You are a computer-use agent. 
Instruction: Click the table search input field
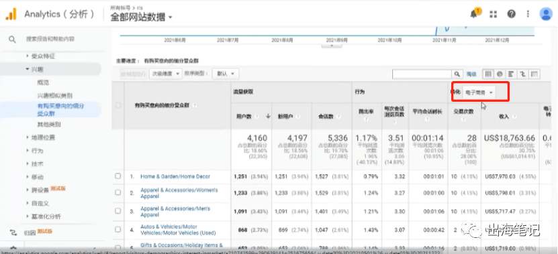422,74
